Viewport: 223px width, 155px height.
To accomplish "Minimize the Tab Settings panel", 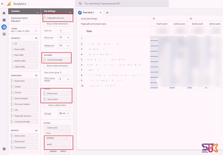I will coord(70,12).
